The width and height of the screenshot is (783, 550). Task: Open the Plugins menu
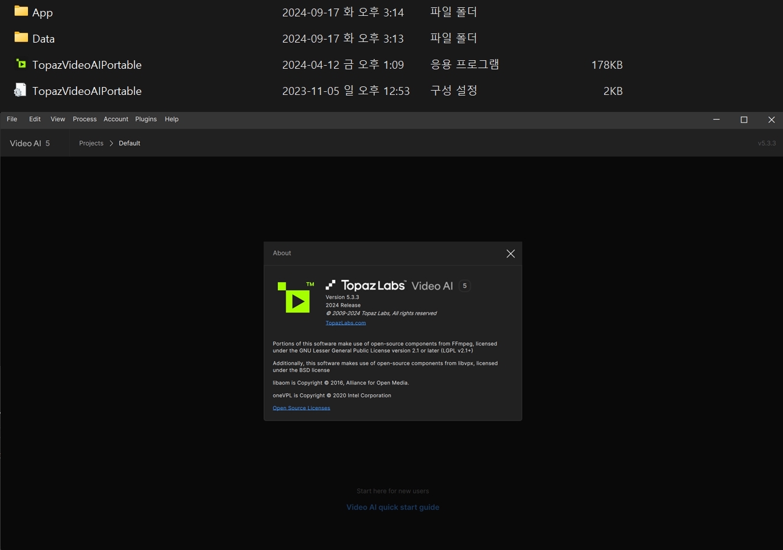coord(146,119)
